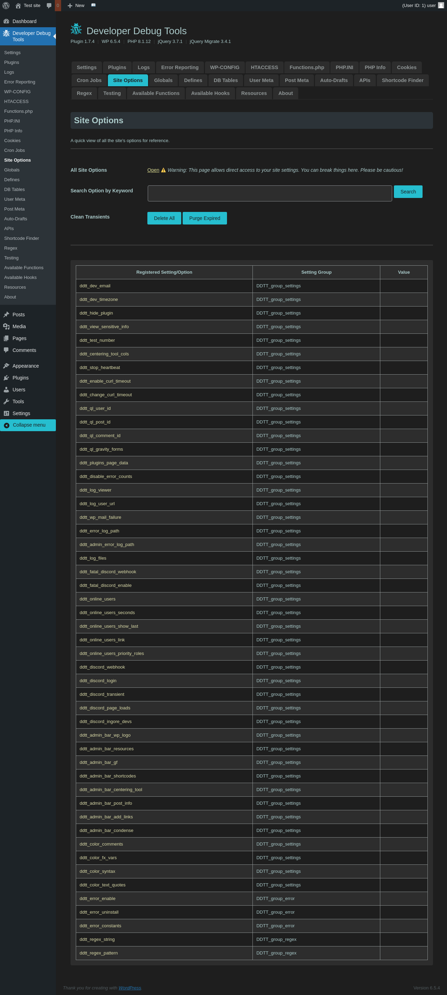447x995 pixels.
Task: Open the Tools sidebar menu
Action: (x=18, y=401)
